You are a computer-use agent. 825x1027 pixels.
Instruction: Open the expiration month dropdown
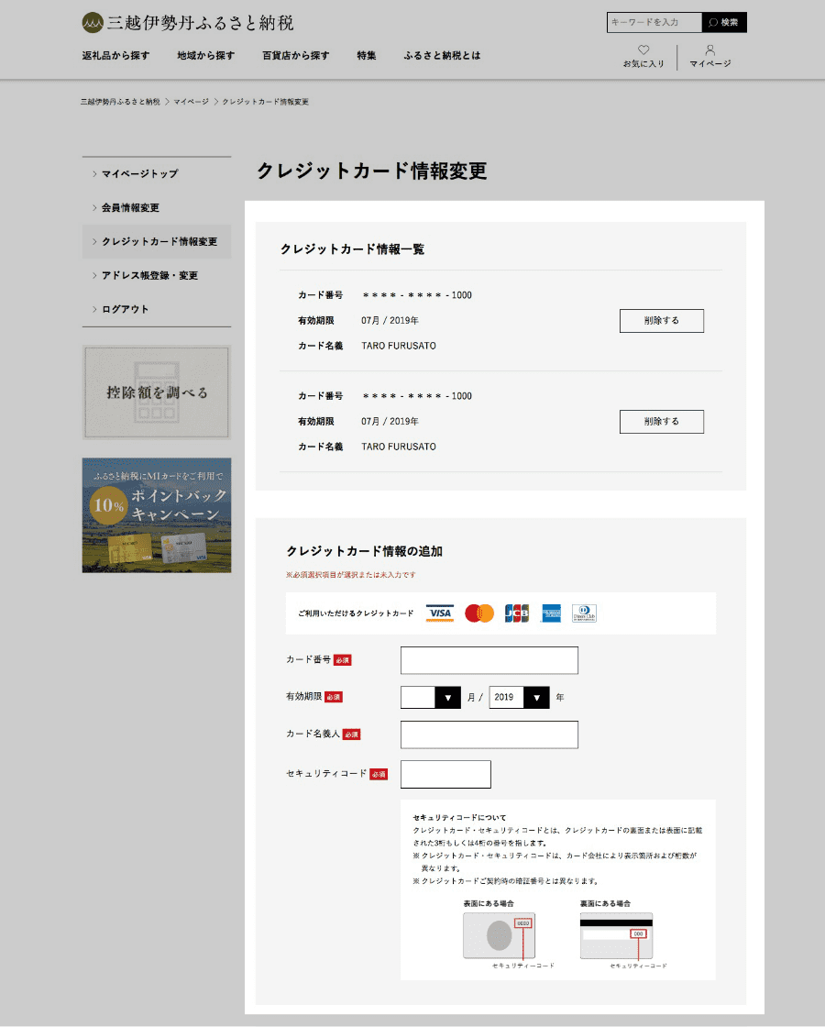431,698
